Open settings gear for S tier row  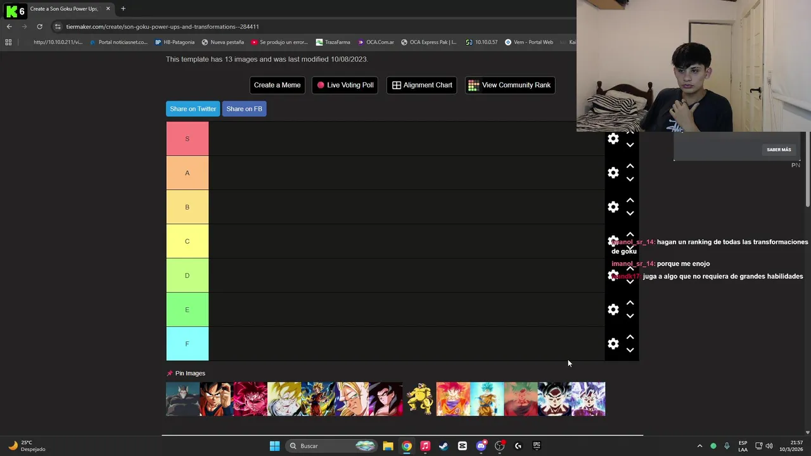click(x=613, y=139)
